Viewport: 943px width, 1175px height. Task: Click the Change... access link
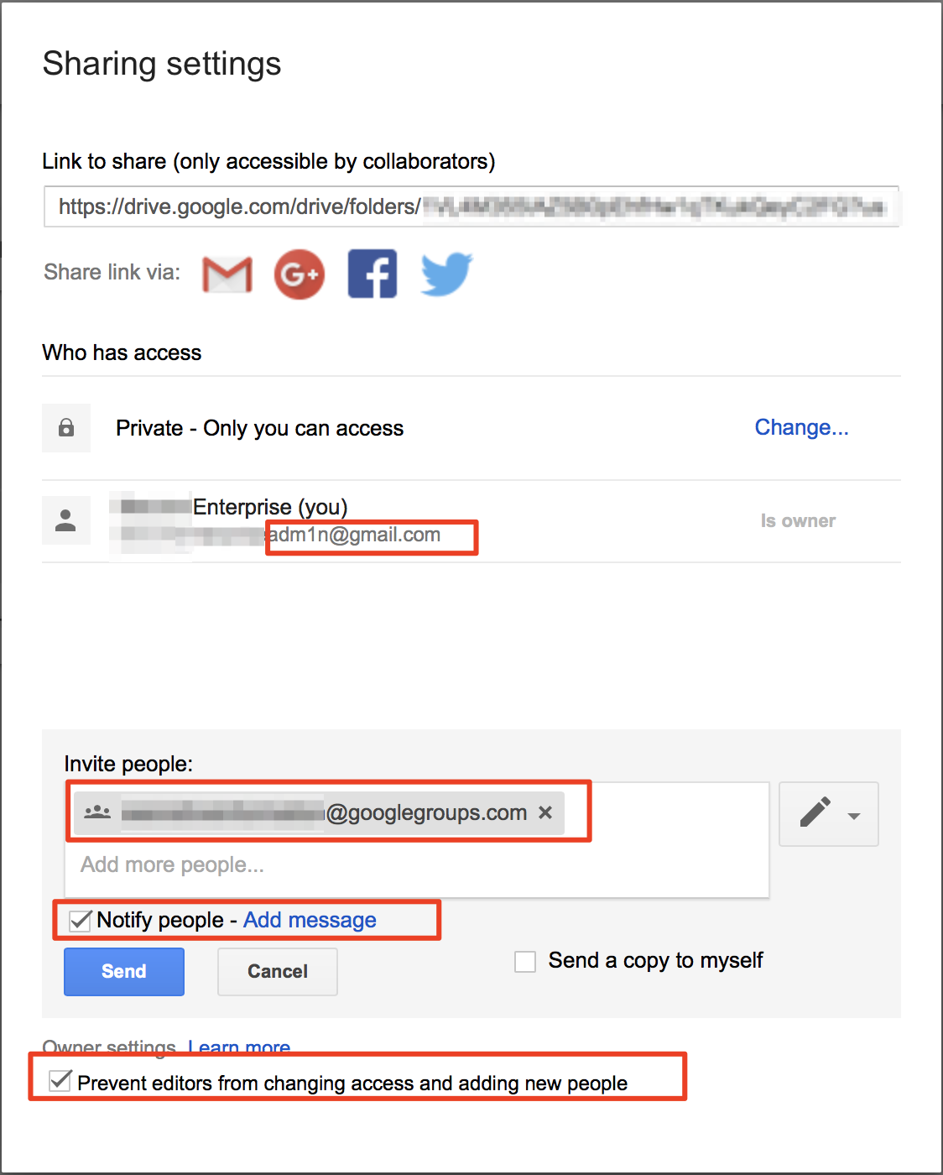coord(801,428)
